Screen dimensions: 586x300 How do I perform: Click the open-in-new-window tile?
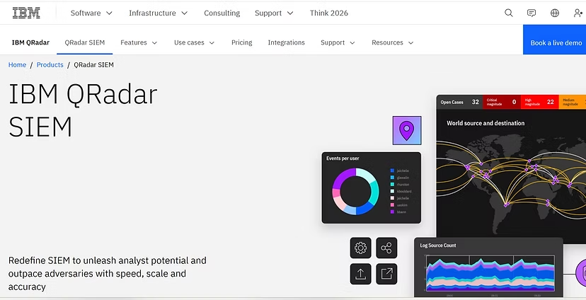click(x=386, y=274)
